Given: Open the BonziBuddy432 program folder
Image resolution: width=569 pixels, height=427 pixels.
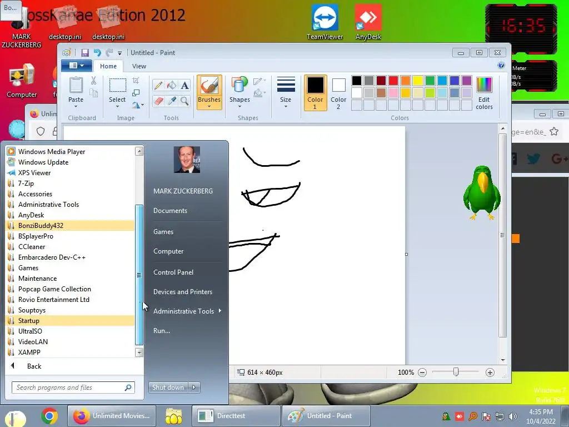Looking at the screenshot, I should tap(71, 226).
